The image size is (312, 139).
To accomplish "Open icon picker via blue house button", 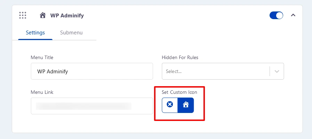I will coord(186,105).
